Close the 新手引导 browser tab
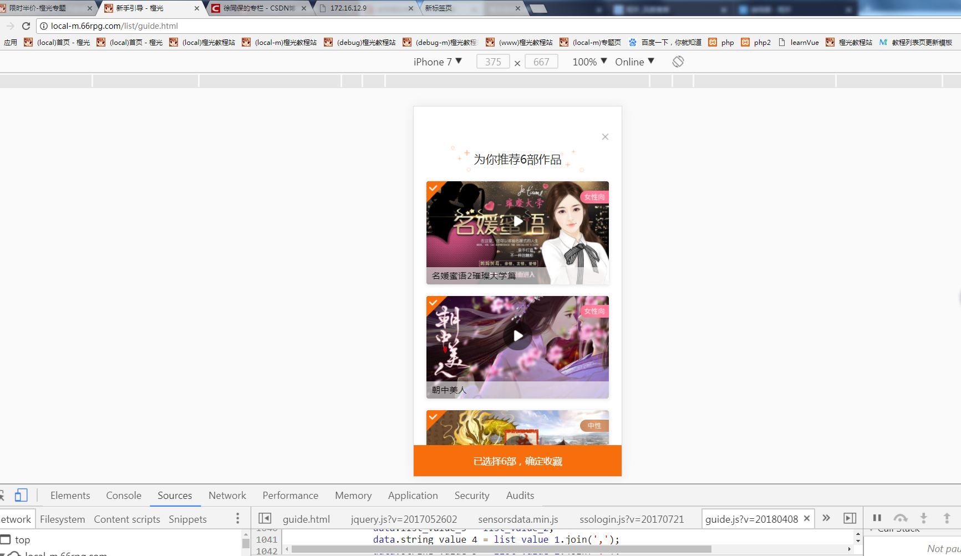 tap(196, 8)
